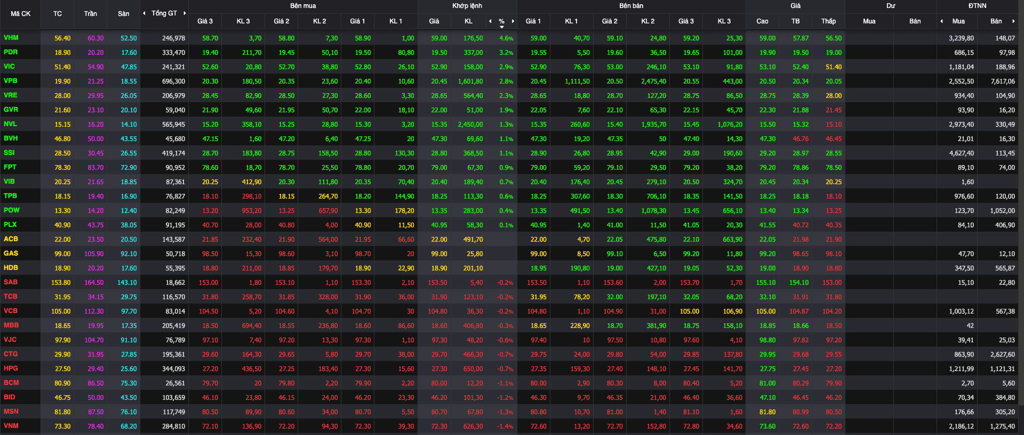Click VHM percent change 4.6%
This screenshot has height=435, width=1024.
tap(506, 38)
